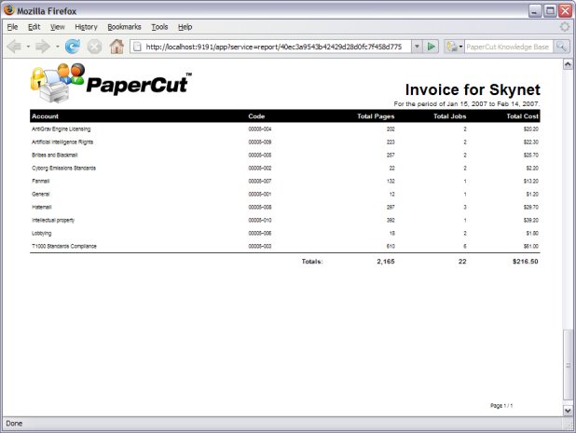Select the T1000 Standards Compliance account

click(64, 246)
